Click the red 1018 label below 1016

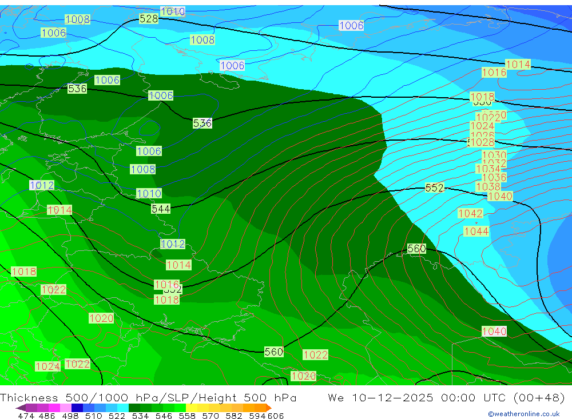pos(166,300)
